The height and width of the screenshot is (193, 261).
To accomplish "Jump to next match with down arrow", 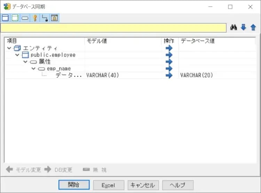I will click(x=243, y=28).
